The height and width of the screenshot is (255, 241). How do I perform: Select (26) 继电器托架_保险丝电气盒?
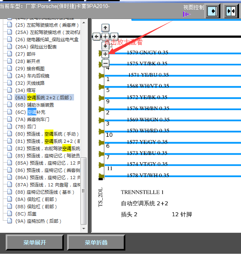coord(47,40)
